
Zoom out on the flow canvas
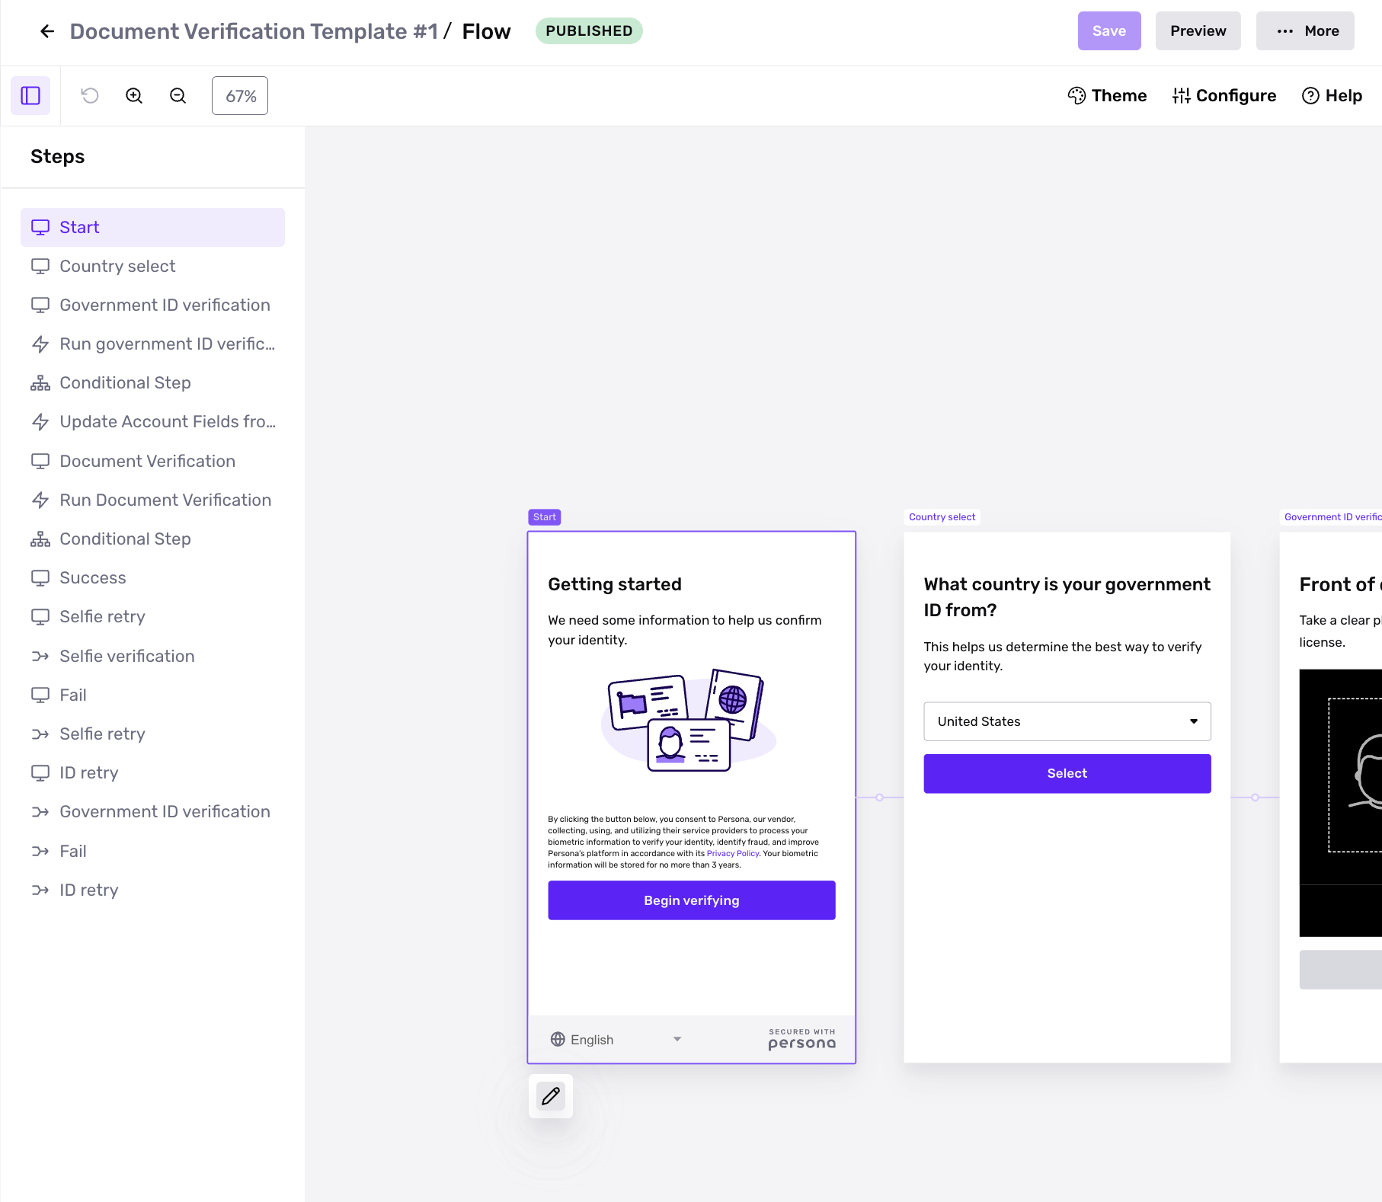point(177,95)
